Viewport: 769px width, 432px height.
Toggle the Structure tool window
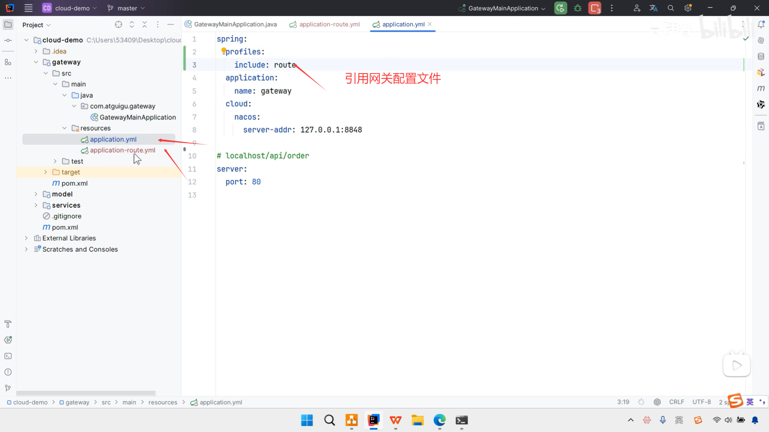tap(8, 62)
